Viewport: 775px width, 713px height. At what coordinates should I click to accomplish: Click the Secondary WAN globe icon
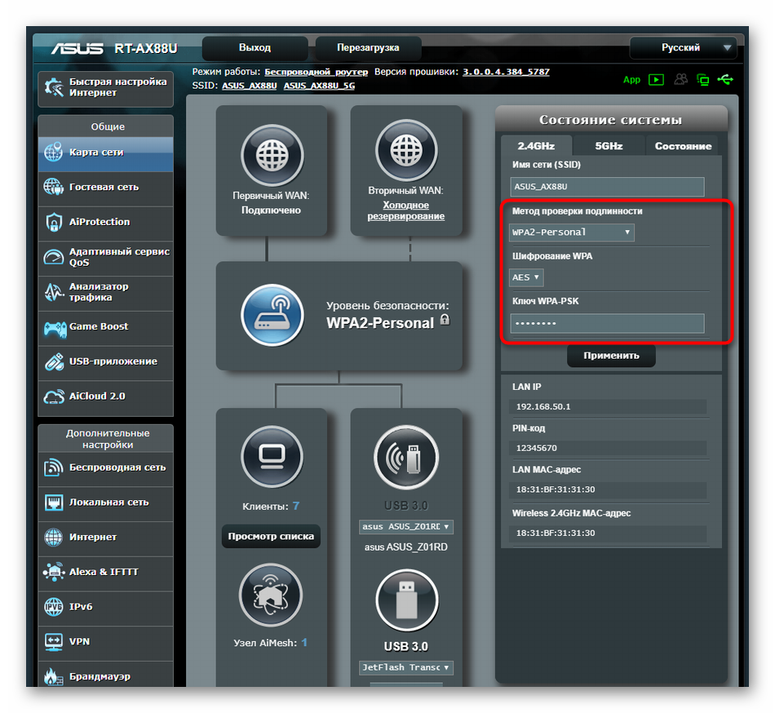point(405,155)
